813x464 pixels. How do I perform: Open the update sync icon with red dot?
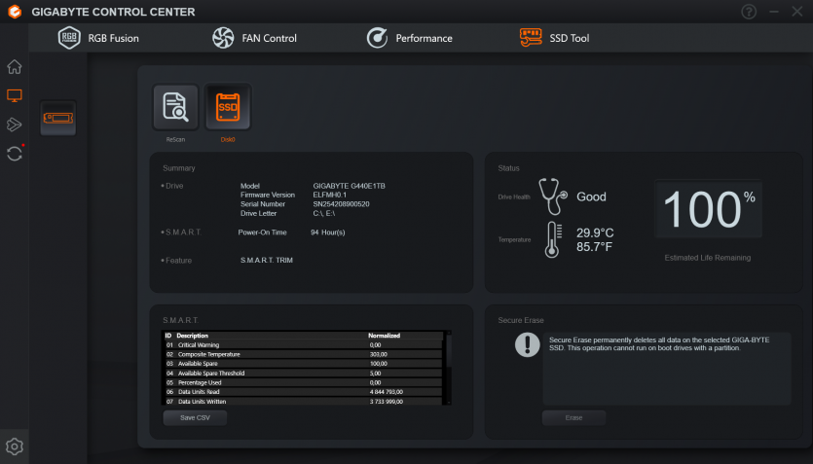click(x=14, y=154)
